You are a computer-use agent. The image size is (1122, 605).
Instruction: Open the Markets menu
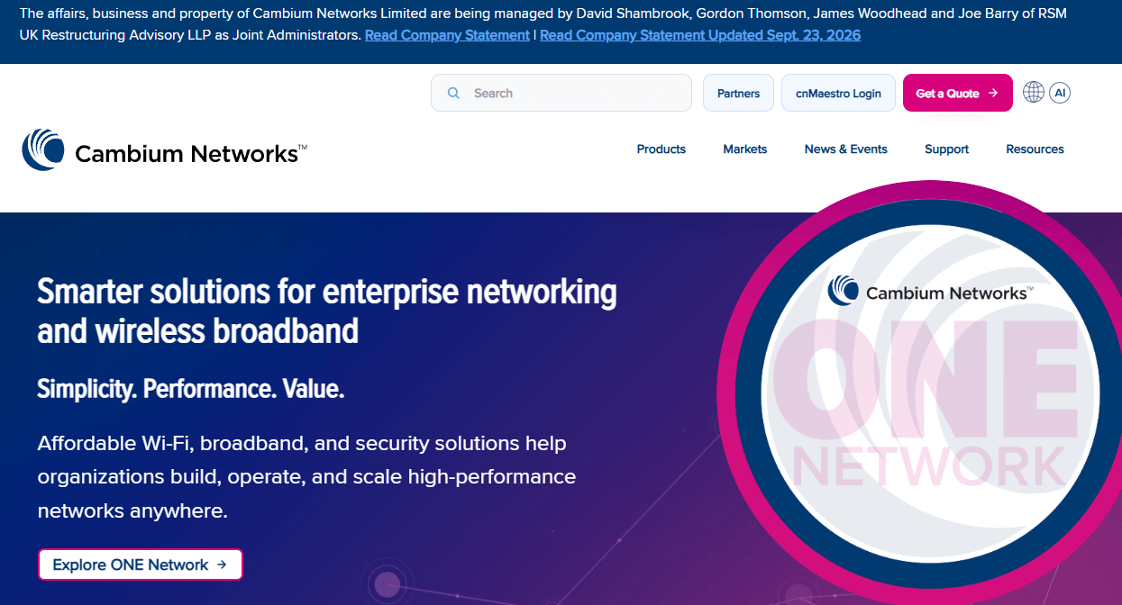point(745,149)
